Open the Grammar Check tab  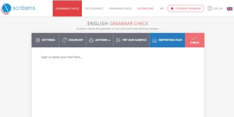coord(67,9)
